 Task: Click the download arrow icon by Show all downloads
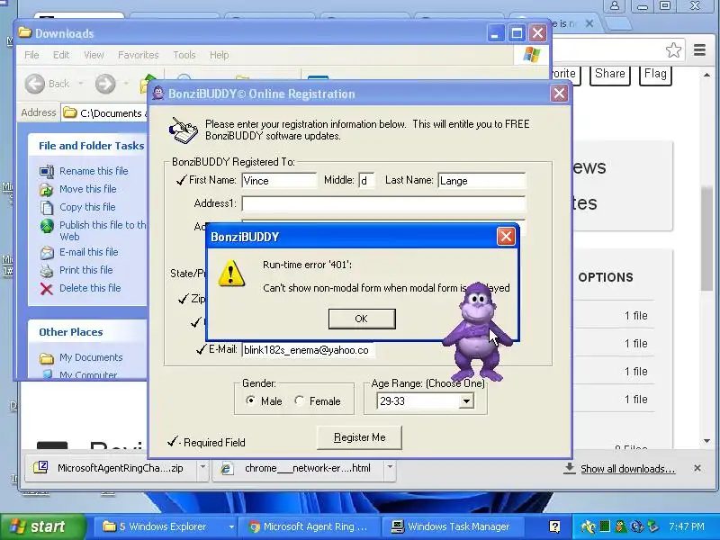(x=570, y=468)
